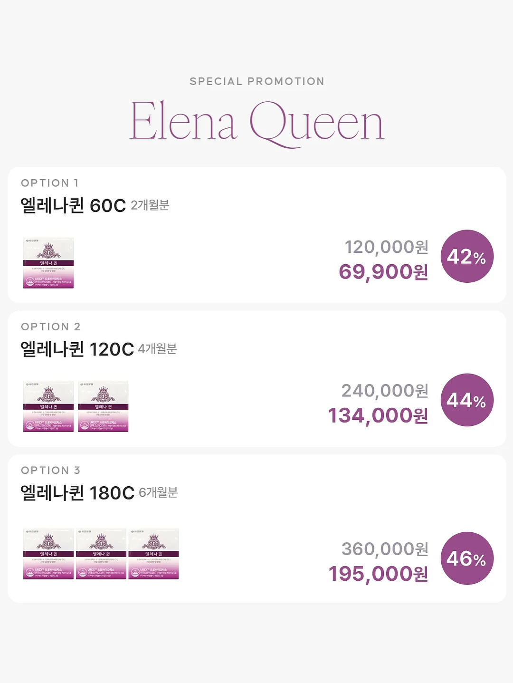Image resolution: width=513 pixels, height=683 pixels.
Task: Select the third box image in Option 3
Action: click(153, 554)
